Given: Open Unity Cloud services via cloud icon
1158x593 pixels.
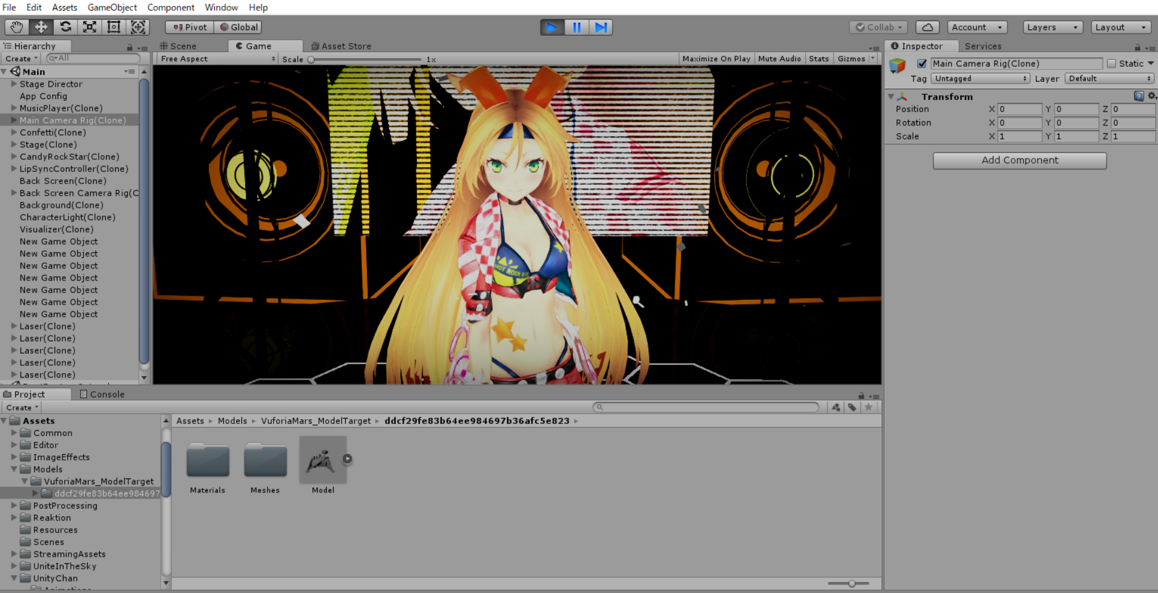Looking at the screenshot, I should click(x=927, y=27).
